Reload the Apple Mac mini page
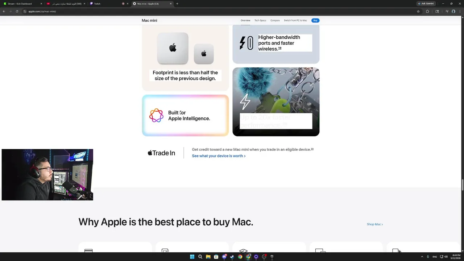Screen dimensions: 464x261 [17, 11]
